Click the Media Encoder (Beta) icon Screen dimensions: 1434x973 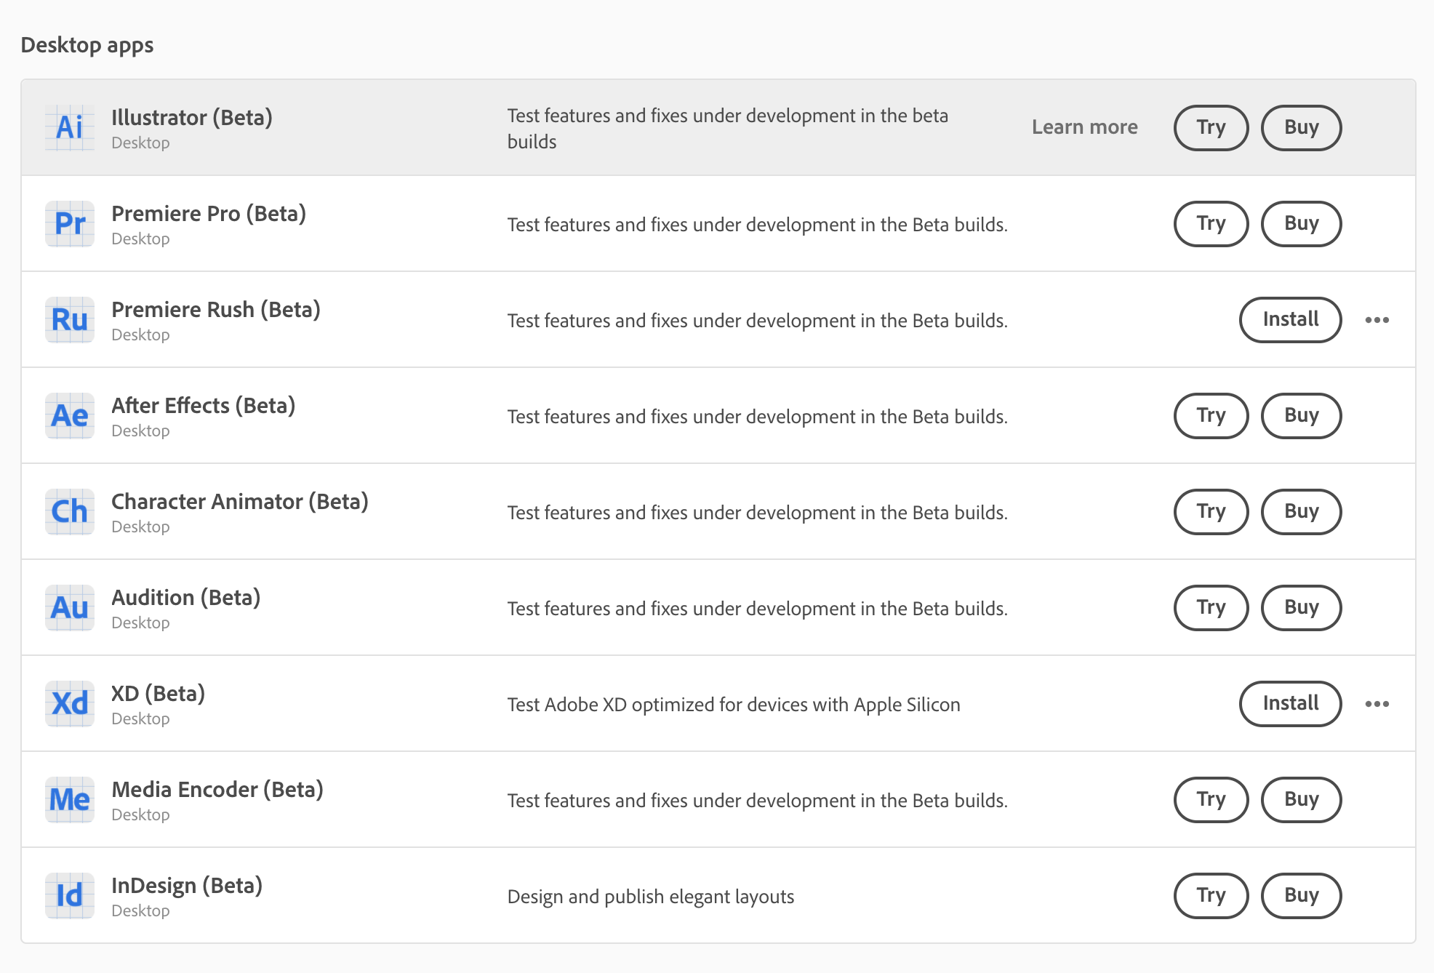(x=70, y=800)
